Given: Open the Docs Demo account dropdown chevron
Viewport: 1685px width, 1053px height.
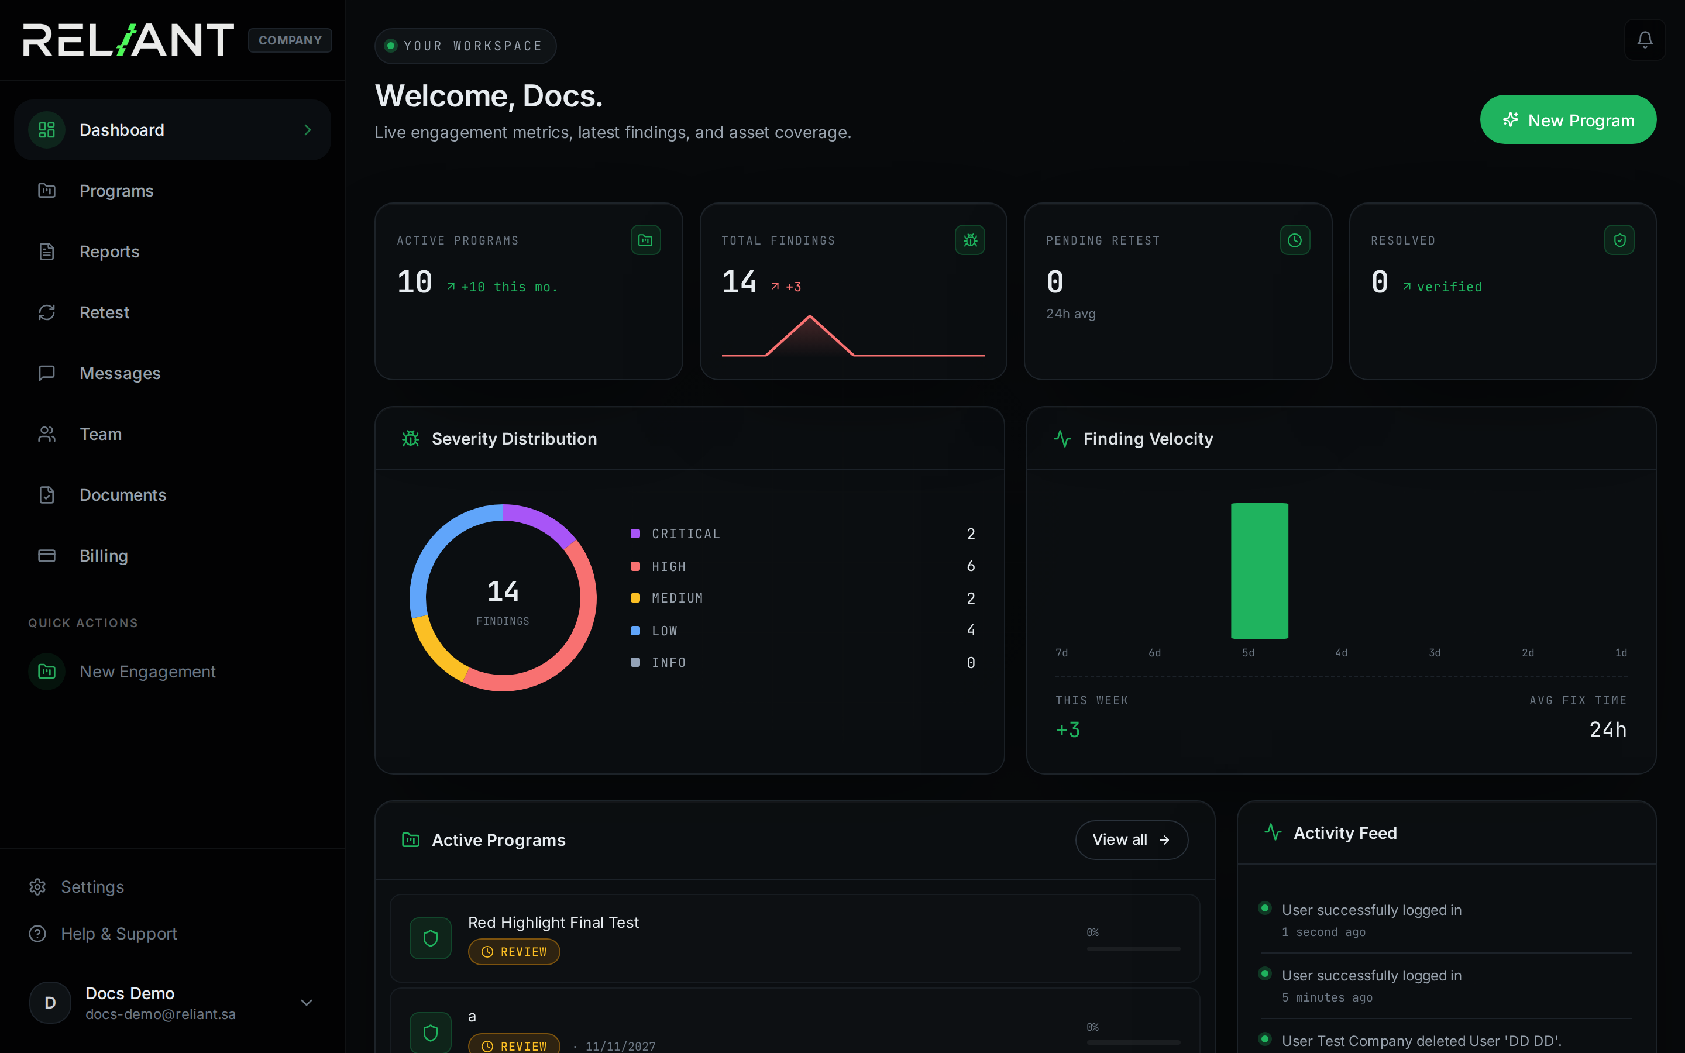Looking at the screenshot, I should [307, 1002].
